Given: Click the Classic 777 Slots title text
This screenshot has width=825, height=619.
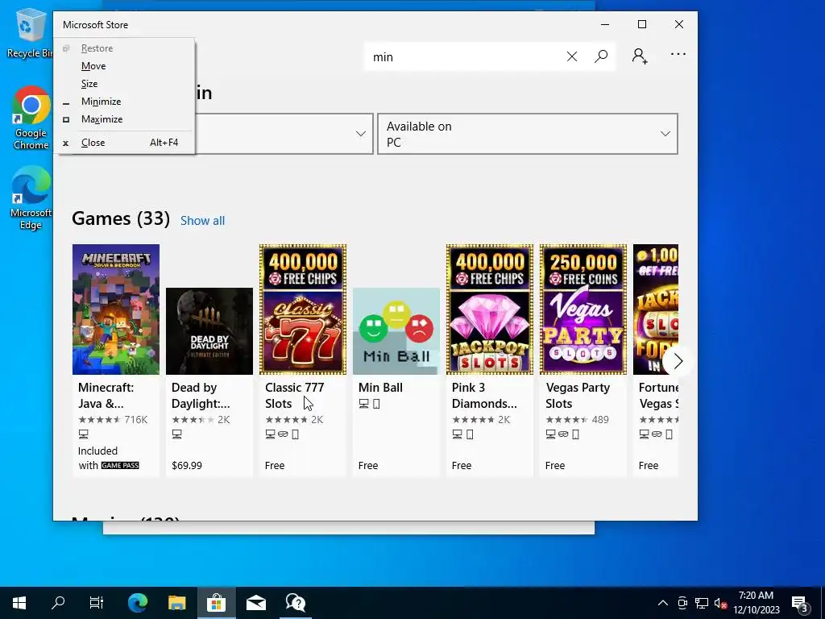Looking at the screenshot, I should tap(295, 395).
